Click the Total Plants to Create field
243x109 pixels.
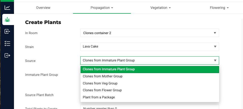149,107
